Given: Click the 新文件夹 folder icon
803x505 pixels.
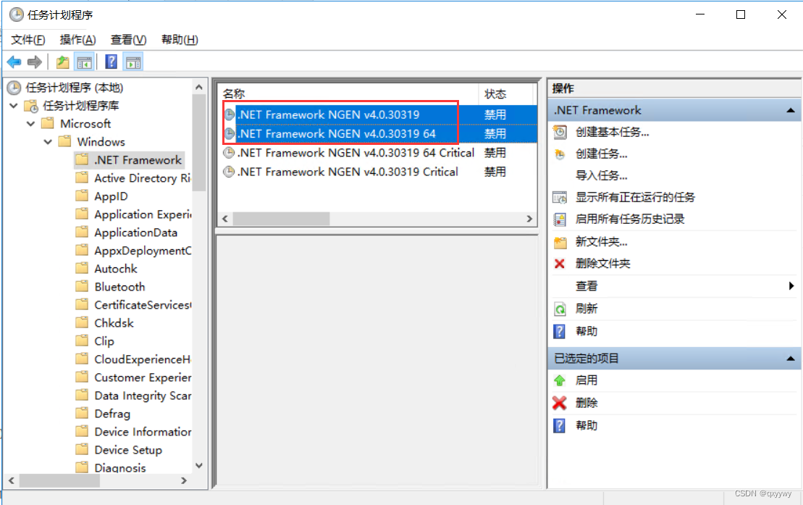Looking at the screenshot, I should pyautogui.click(x=560, y=242).
